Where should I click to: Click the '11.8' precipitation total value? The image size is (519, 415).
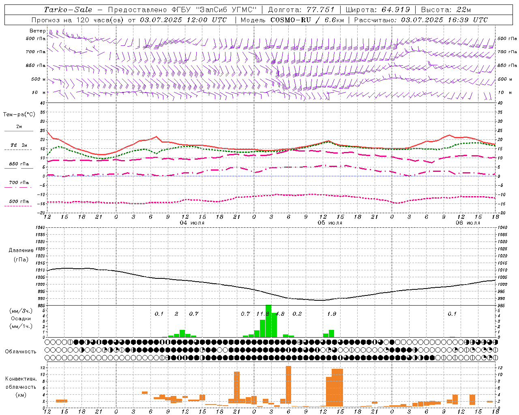tap(263, 314)
